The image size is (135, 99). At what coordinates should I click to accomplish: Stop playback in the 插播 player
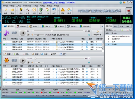(28, 62)
